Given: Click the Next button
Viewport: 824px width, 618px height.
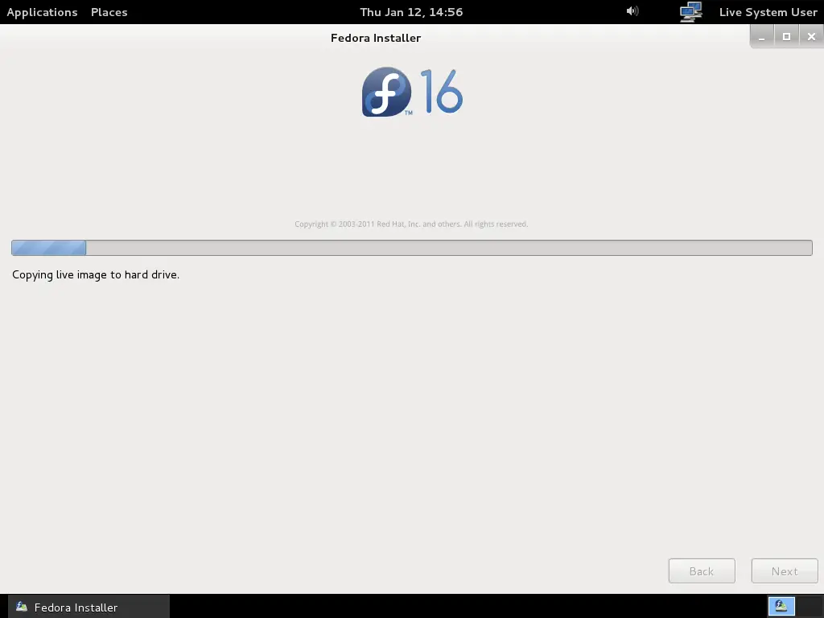Looking at the screenshot, I should pyautogui.click(x=785, y=571).
